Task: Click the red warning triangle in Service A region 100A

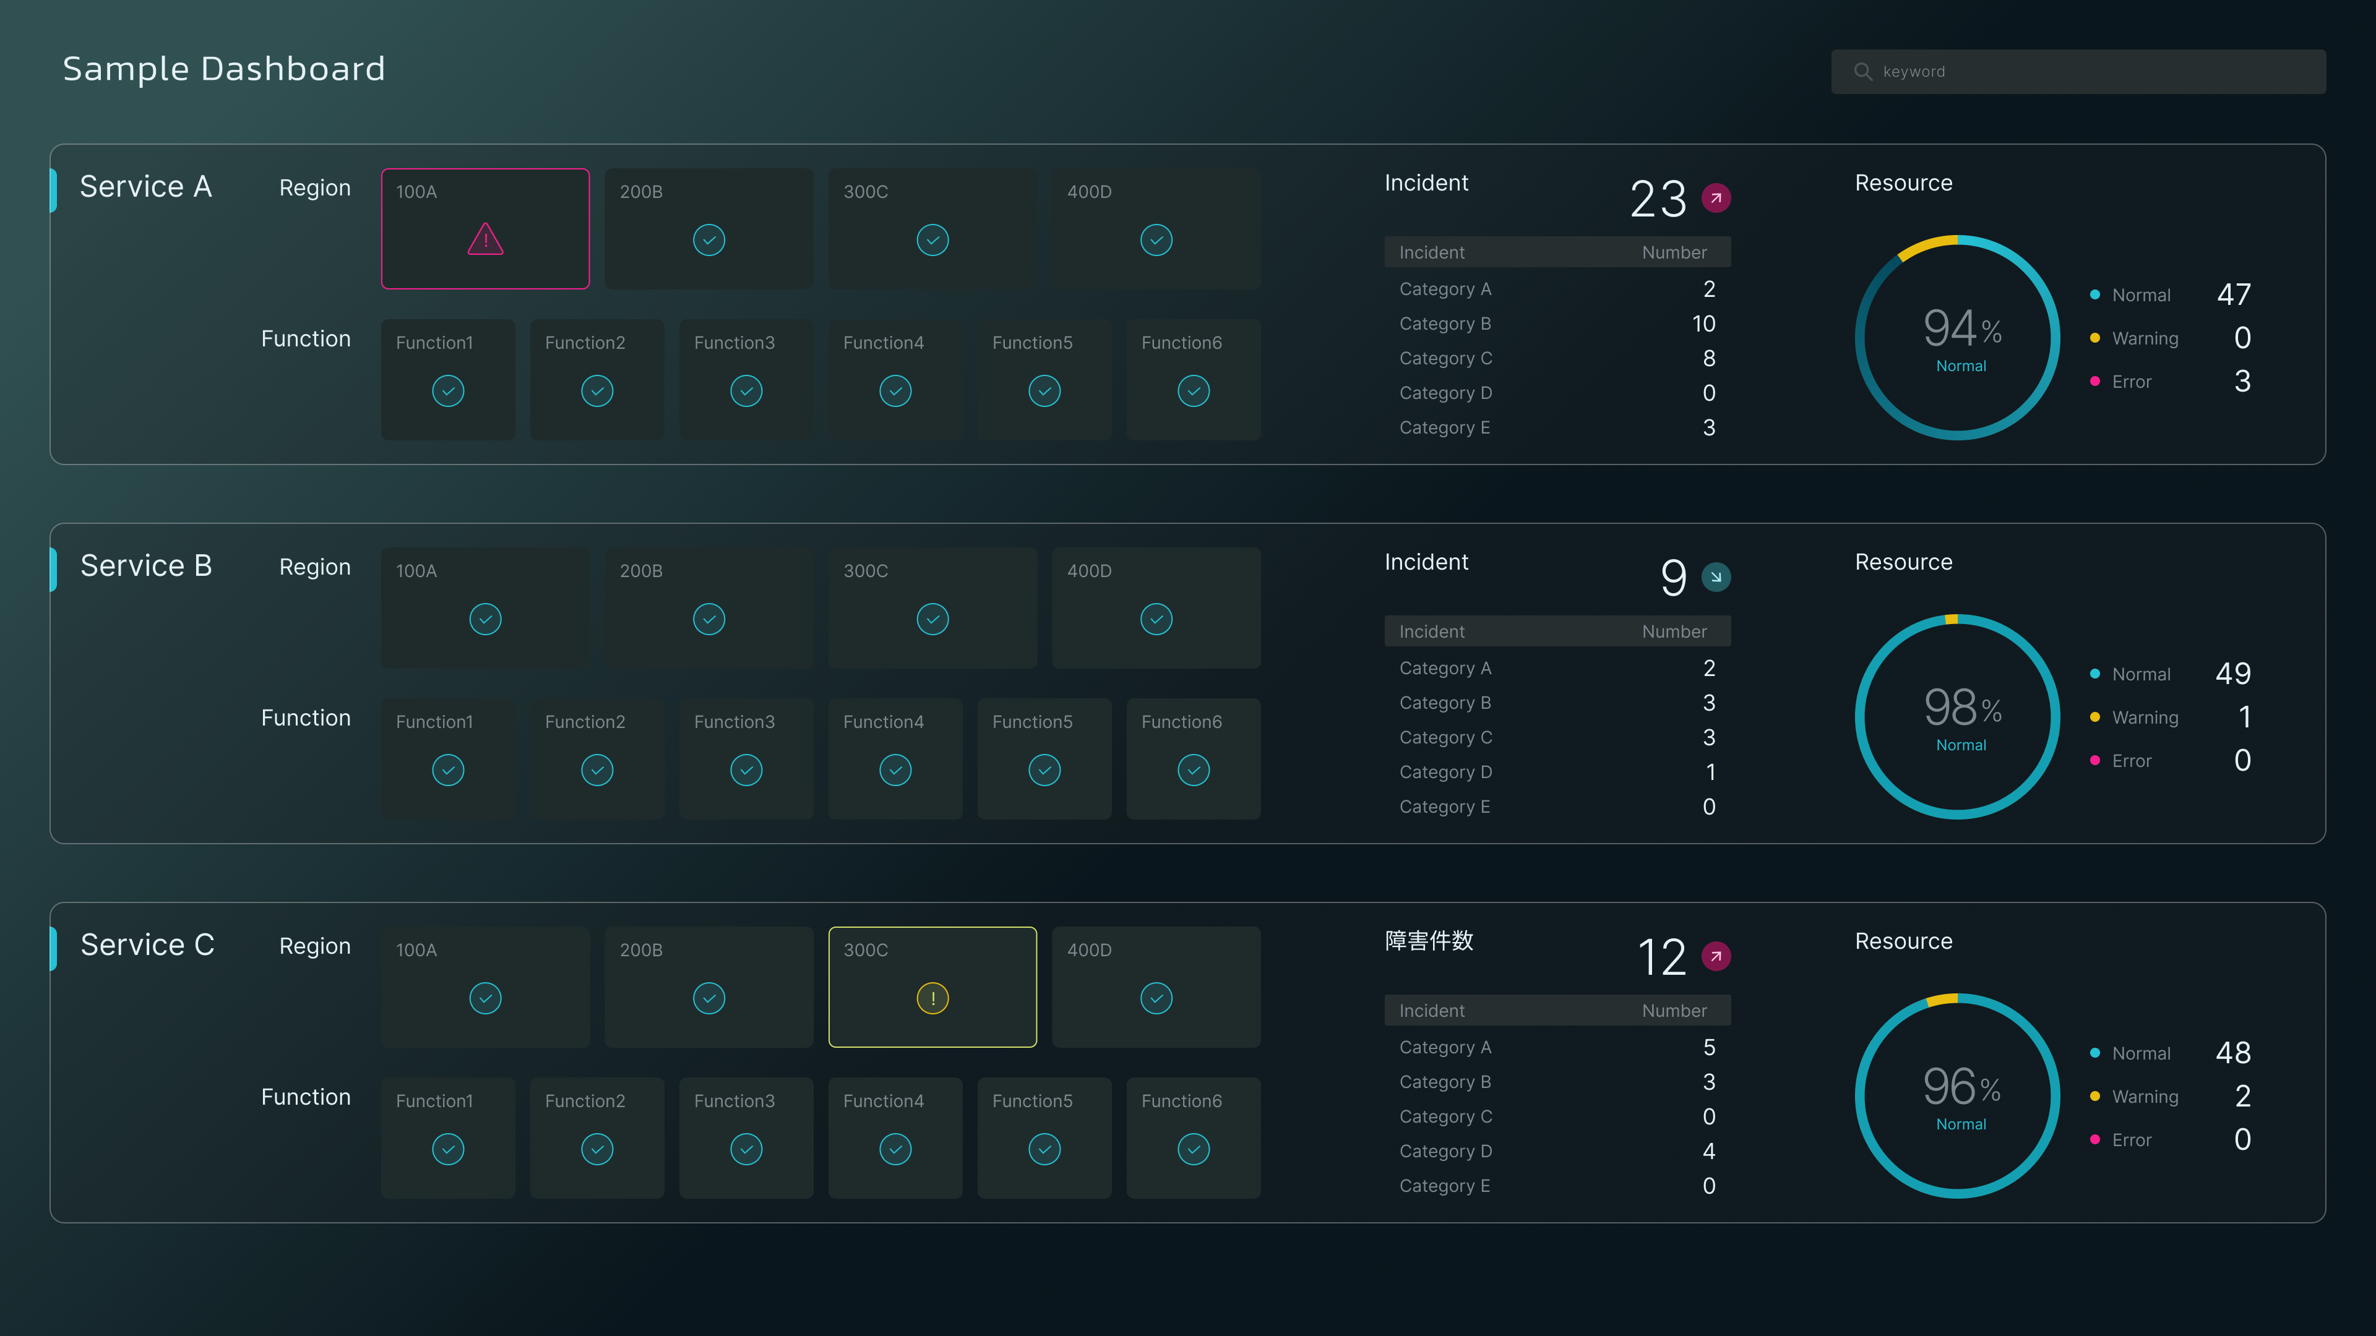Action: [485, 240]
